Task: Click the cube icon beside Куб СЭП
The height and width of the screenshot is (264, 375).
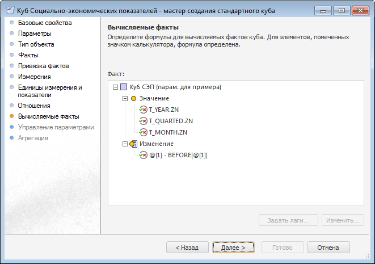Action: tap(124, 87)
